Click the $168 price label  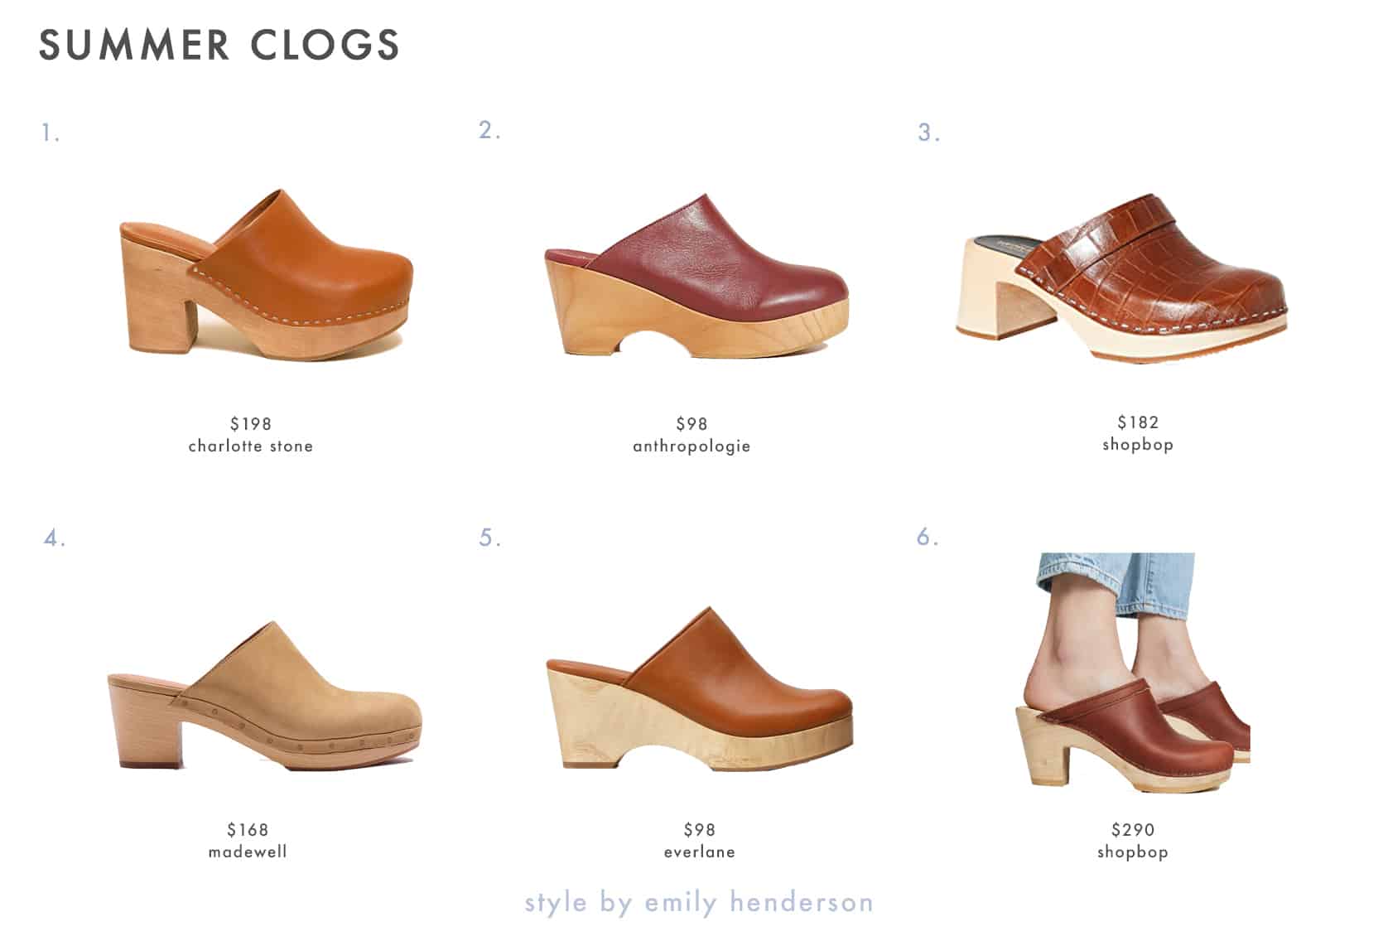coord(248,829)
